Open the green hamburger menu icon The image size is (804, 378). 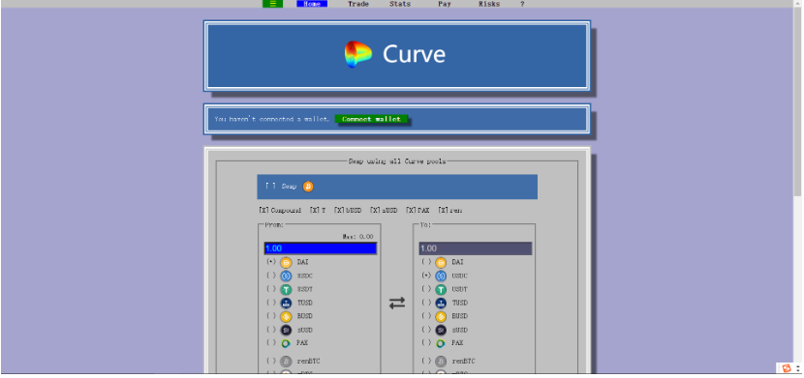tap(272, 4)
